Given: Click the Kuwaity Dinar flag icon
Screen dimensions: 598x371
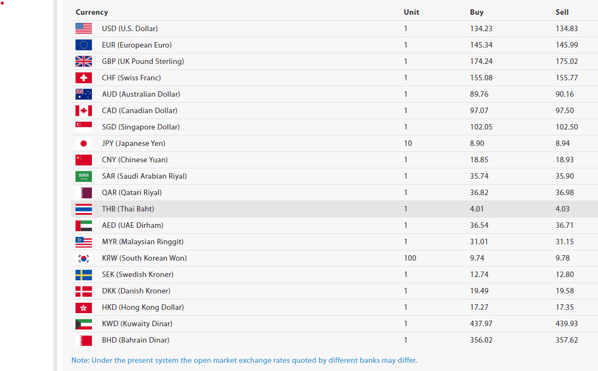Looking at the screenshot, I should (84, 323).
